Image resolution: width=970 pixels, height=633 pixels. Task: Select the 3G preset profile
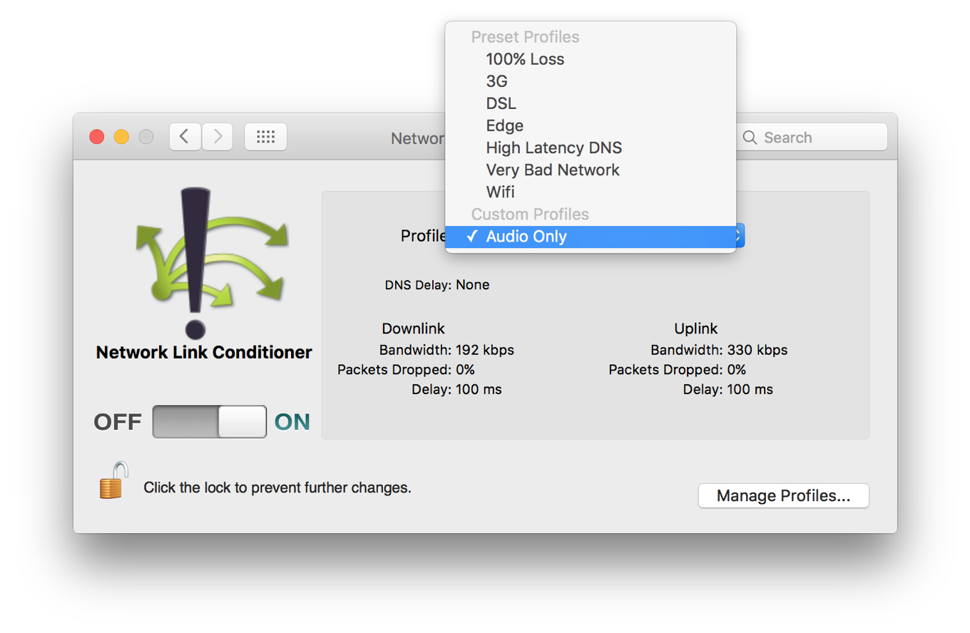point(497,81)
